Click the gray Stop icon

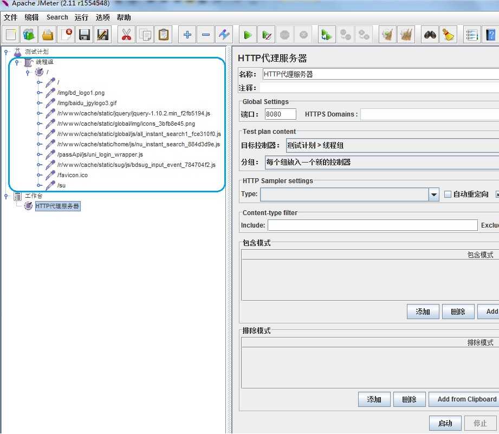pyautogui.click(x=285, y=34)
